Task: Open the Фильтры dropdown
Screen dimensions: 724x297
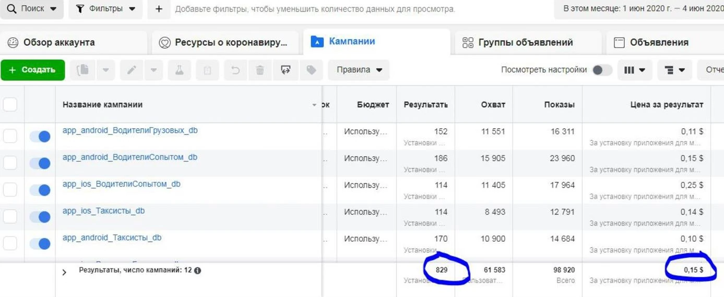Action: pos(105,9)
